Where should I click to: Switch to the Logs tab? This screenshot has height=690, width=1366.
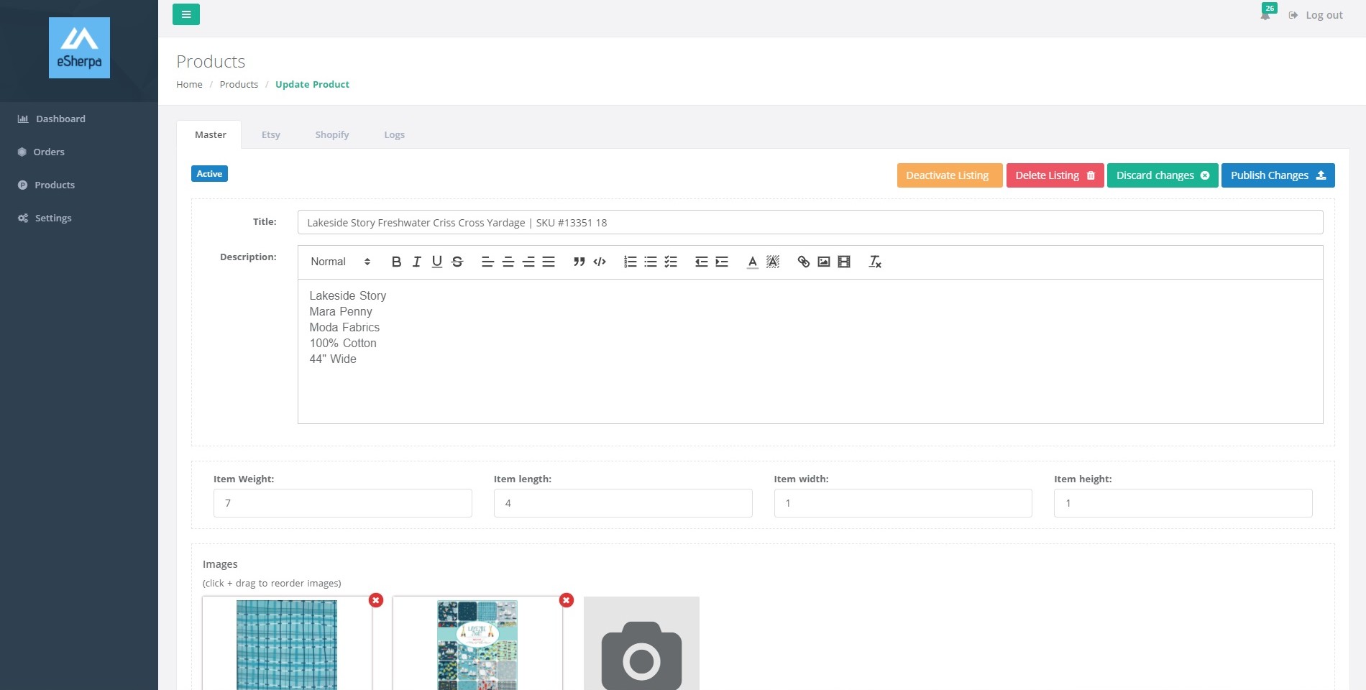click(x=394, y=134)
